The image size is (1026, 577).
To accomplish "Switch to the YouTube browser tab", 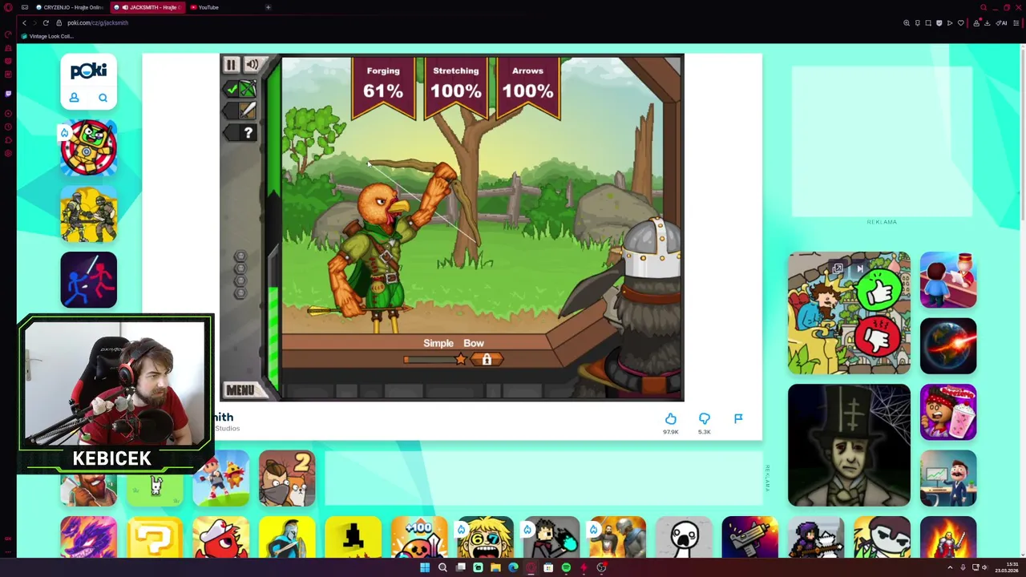I will click(x=206, y=7).
